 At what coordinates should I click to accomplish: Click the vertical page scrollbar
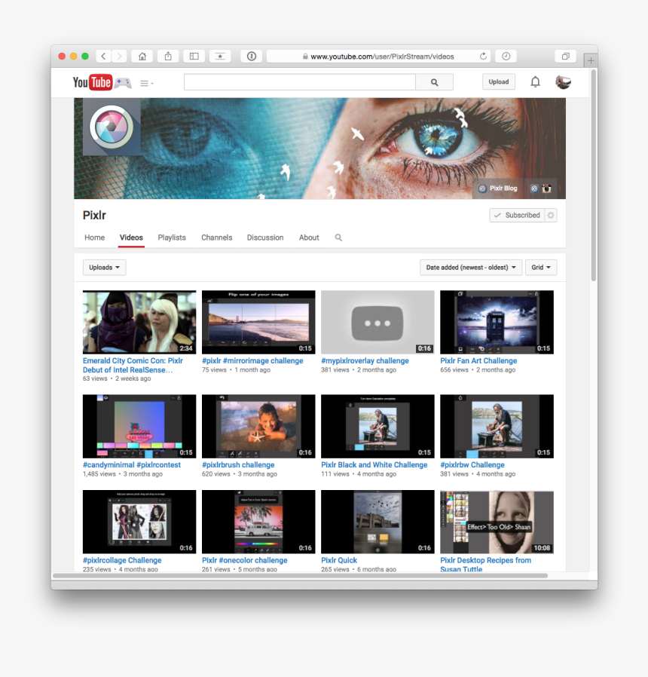(594, 175)
